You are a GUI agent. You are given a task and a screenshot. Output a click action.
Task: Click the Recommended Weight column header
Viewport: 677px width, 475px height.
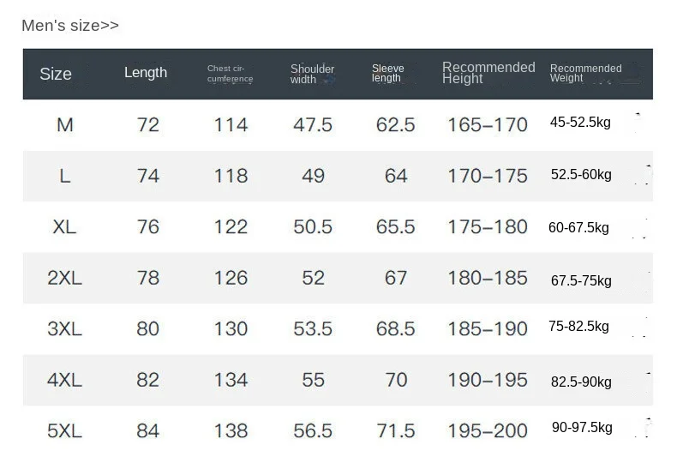[x=585, y=73]
